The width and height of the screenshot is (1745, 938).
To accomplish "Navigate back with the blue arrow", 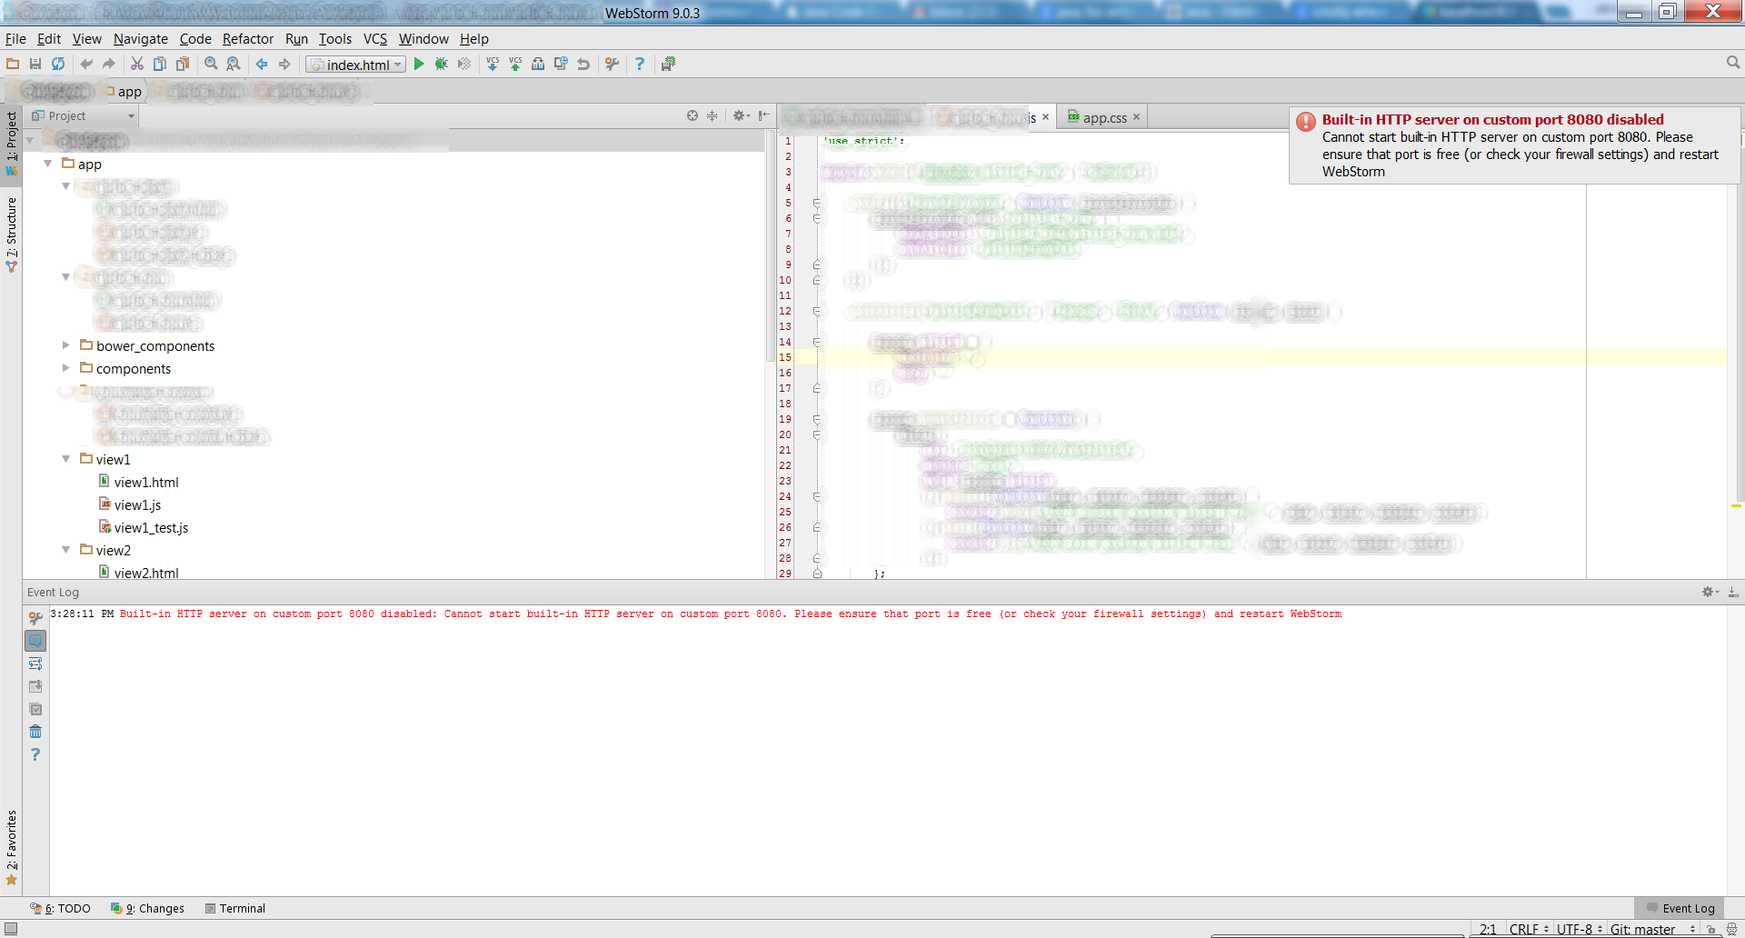I will (262, 64).
